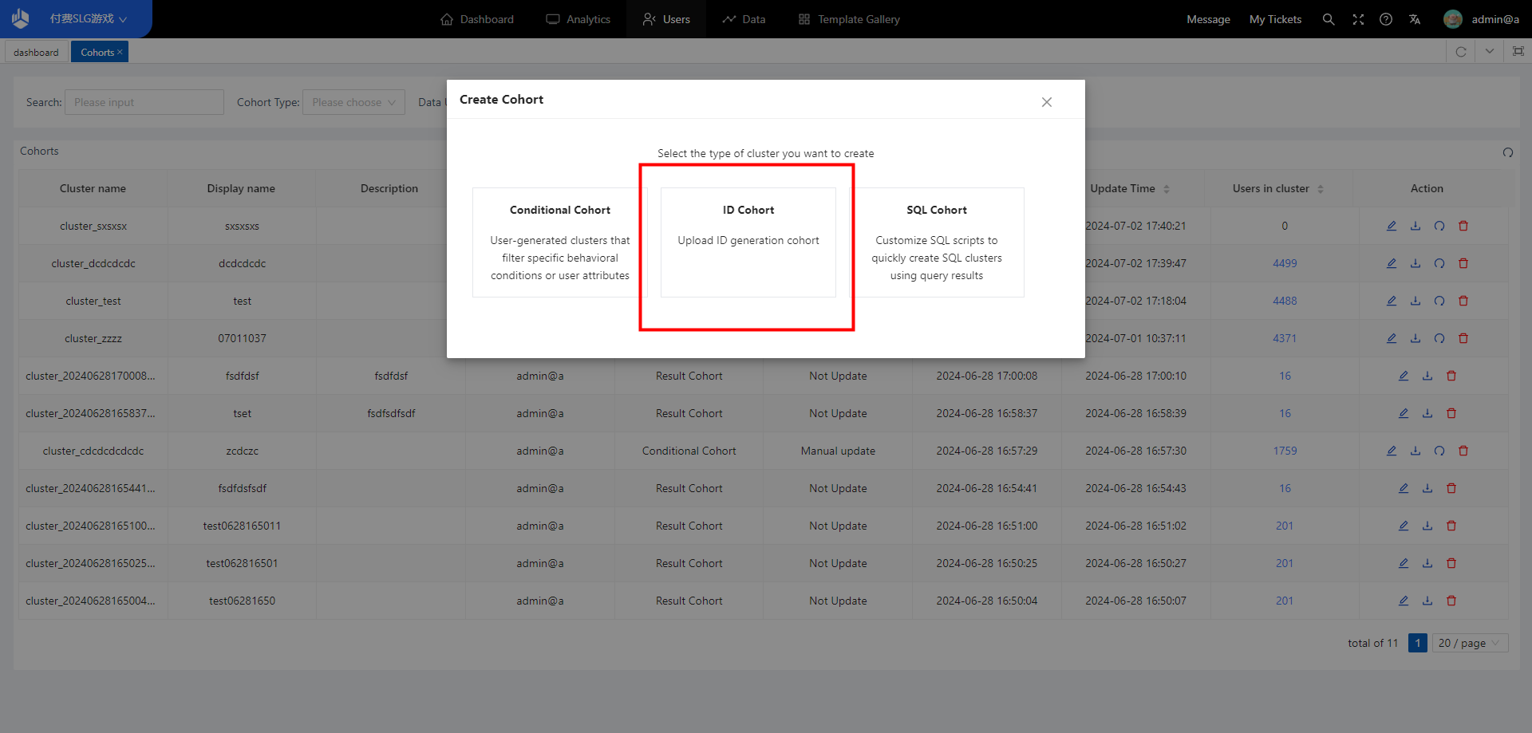This screenshot has height=733, width=1532.
Task: Open the help question mark icon
Action: (1386, 19)
